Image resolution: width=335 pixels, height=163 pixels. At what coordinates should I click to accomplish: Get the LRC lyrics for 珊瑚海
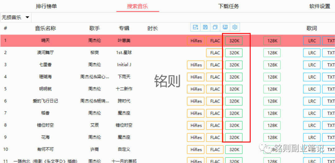coord(312,77)
